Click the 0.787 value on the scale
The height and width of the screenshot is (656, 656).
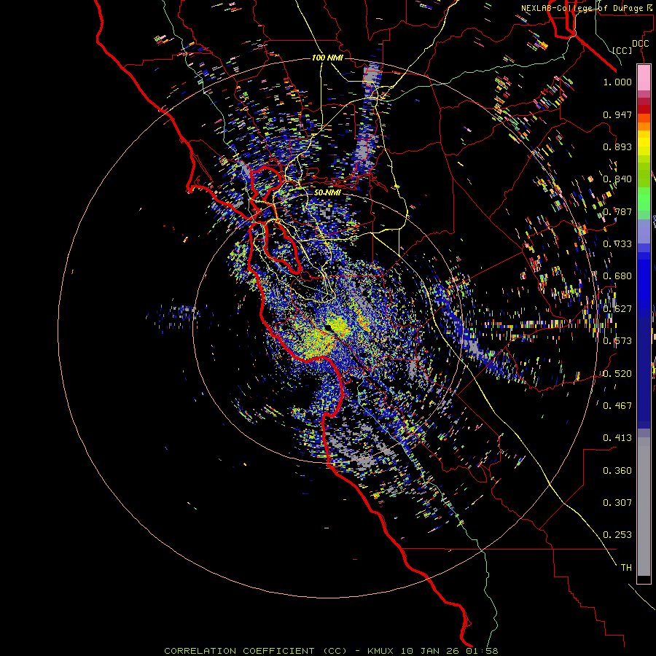617,211
